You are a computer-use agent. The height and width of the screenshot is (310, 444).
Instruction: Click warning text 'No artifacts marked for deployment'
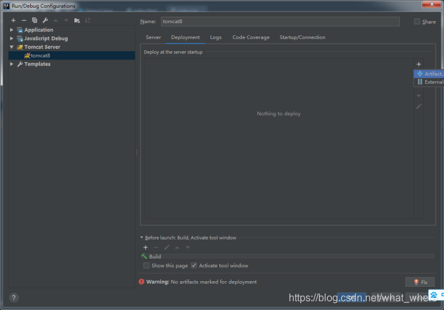214,282
